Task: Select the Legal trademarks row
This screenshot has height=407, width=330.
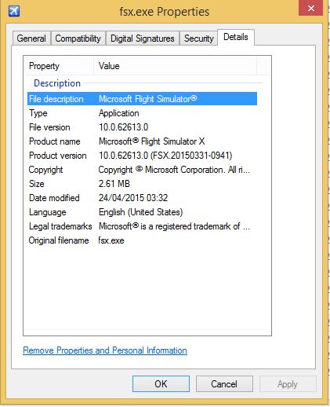Action: [142, 226]
